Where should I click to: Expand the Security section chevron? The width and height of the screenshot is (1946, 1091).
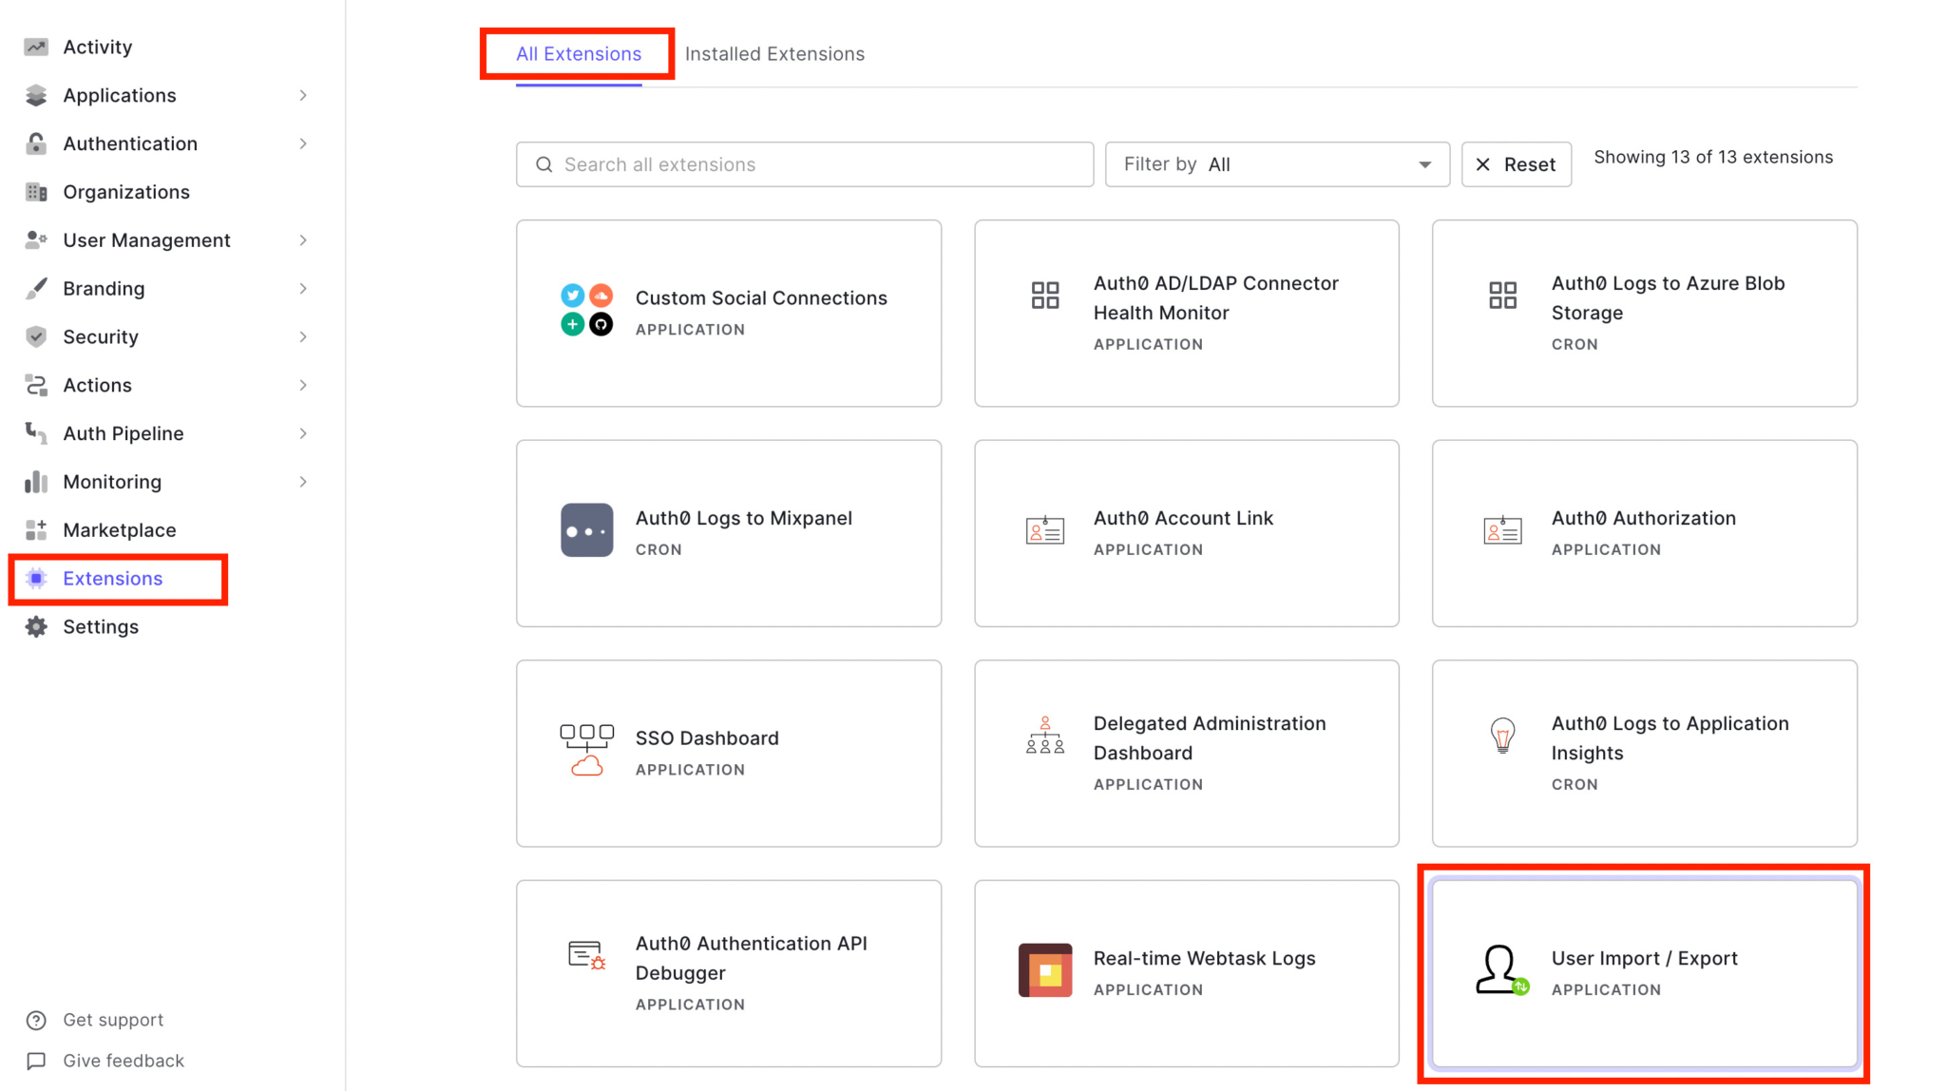(303, 337)
